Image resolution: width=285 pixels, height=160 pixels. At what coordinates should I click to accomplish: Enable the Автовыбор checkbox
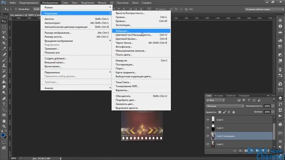point(16,9)
